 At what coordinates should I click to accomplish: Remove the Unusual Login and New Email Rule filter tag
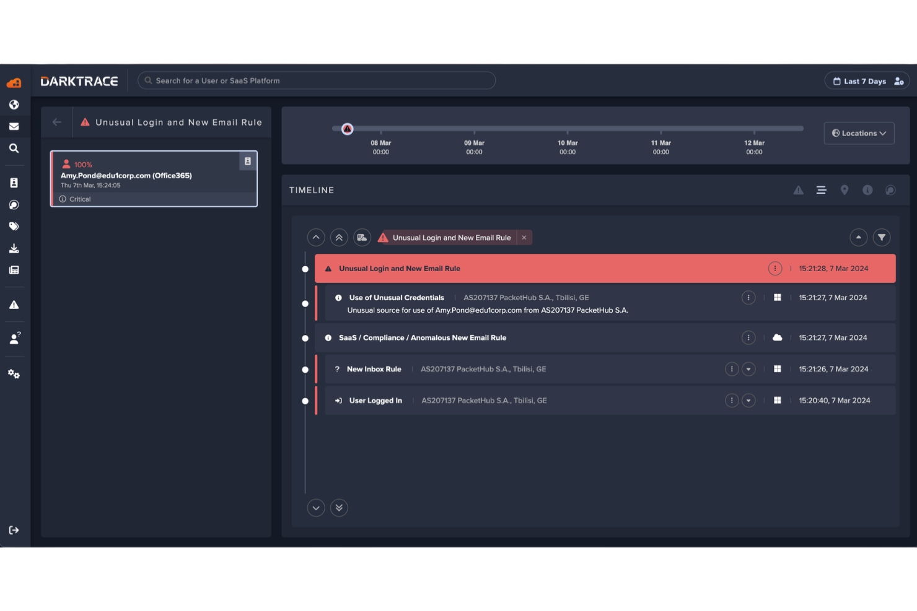tap(524, 238)
